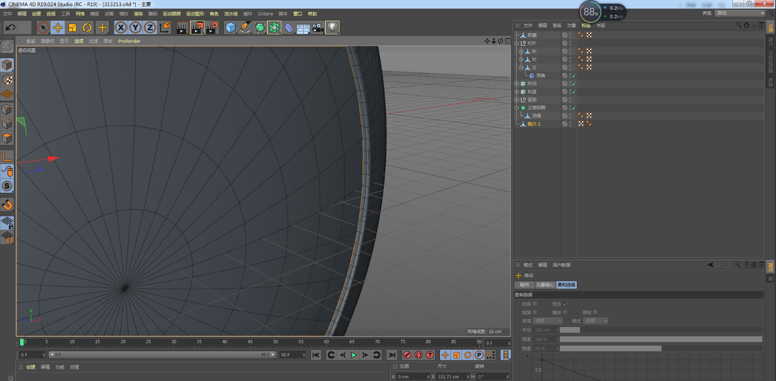Collapse the 时针 null group

517,43
